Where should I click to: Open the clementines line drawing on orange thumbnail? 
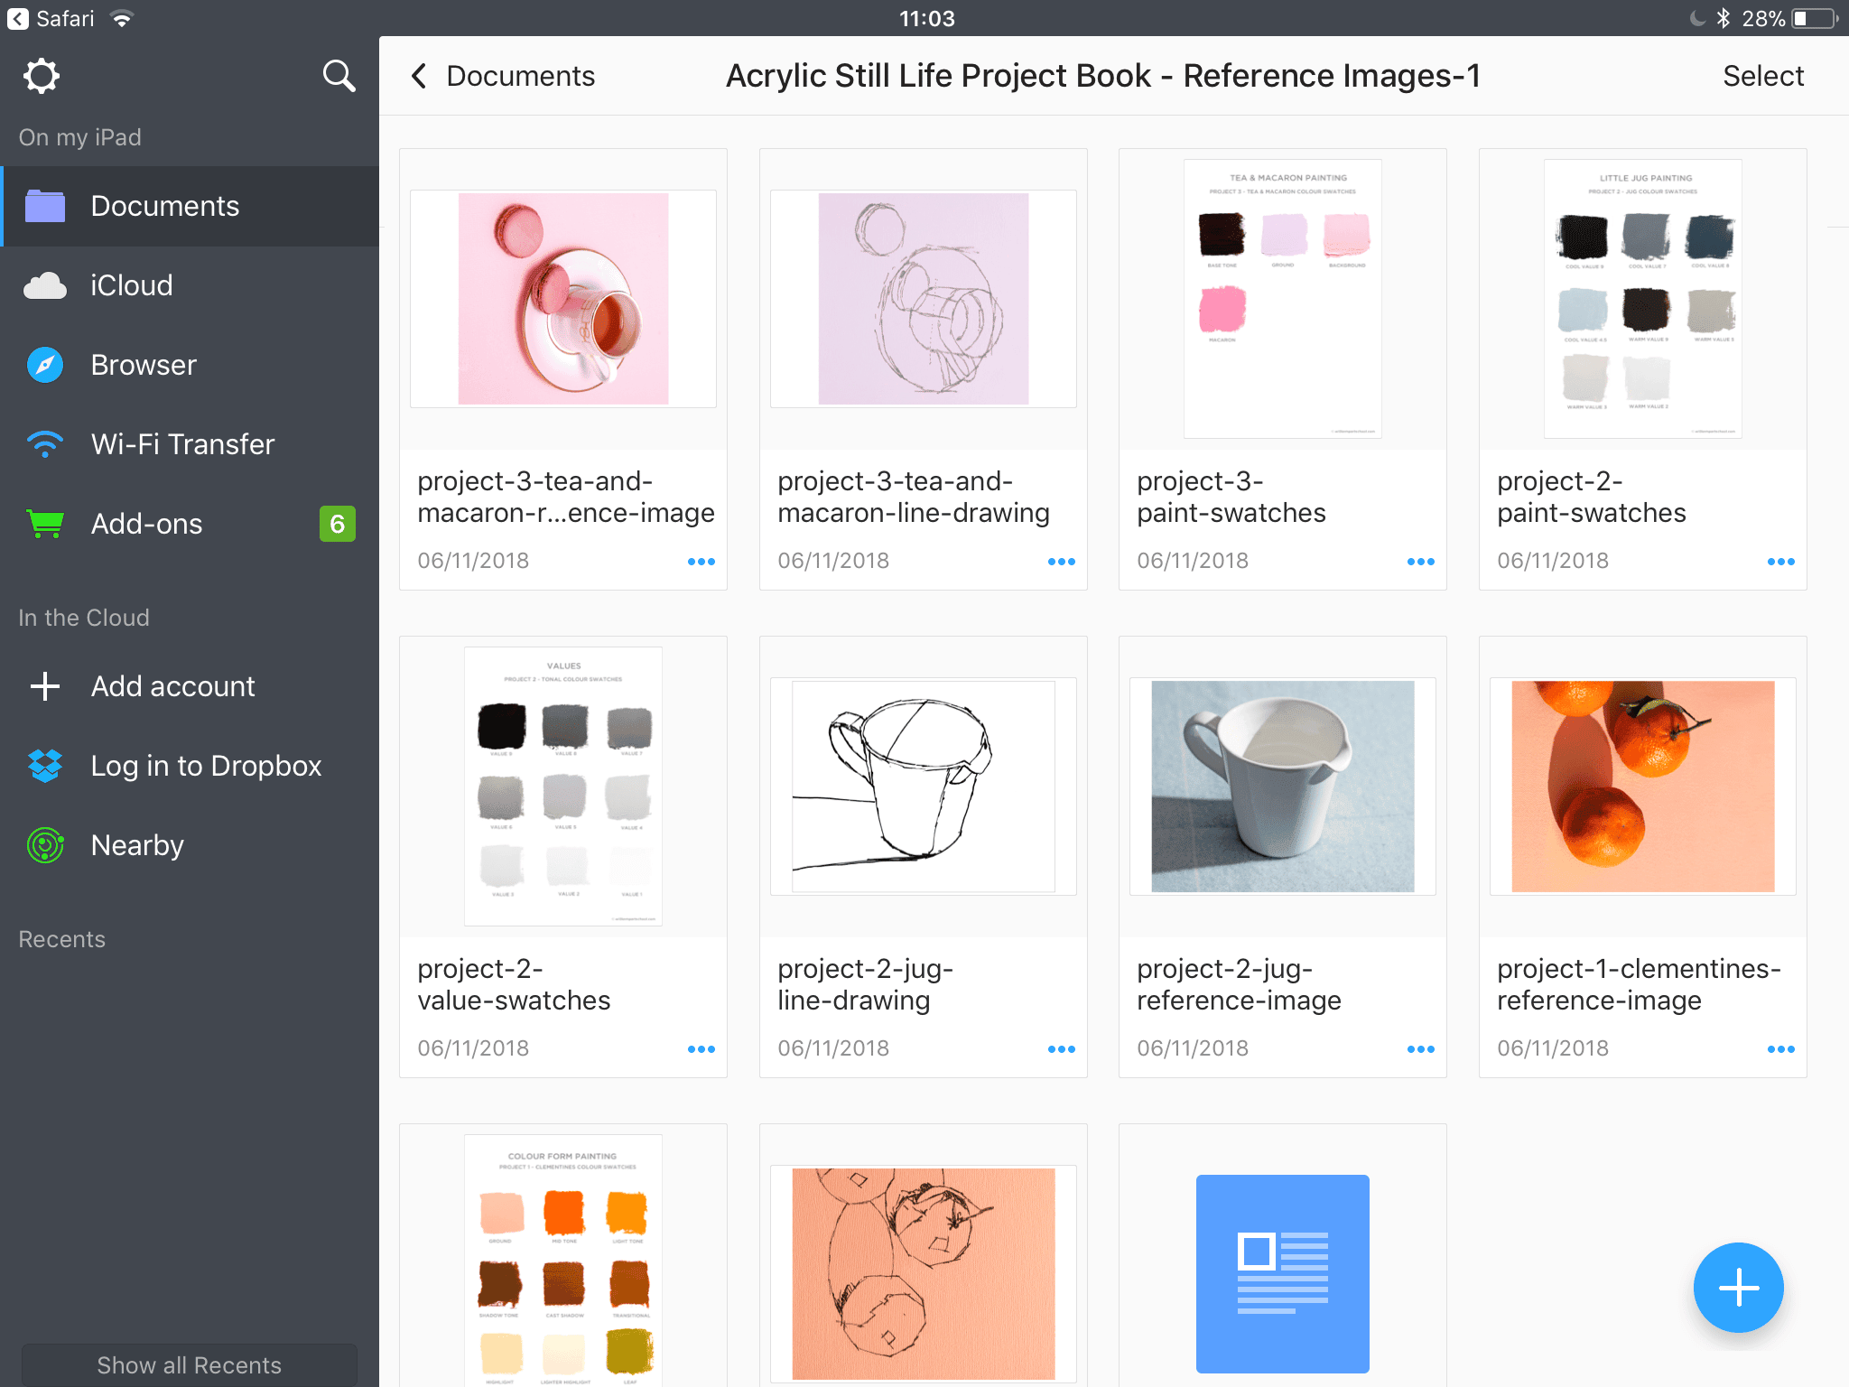pos(924,1274)
